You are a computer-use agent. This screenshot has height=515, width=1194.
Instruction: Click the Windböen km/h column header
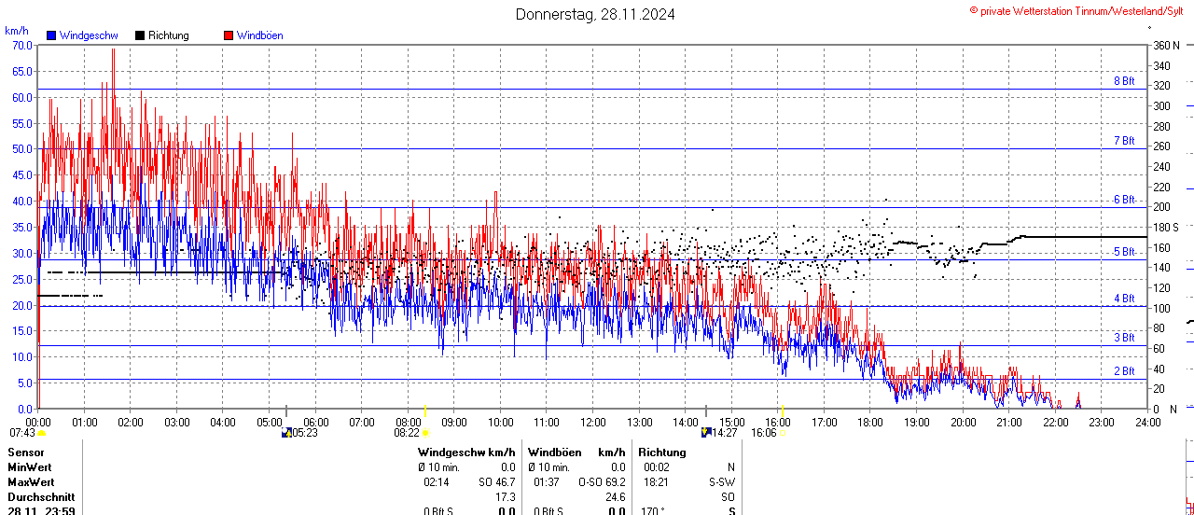coord(576,452)
